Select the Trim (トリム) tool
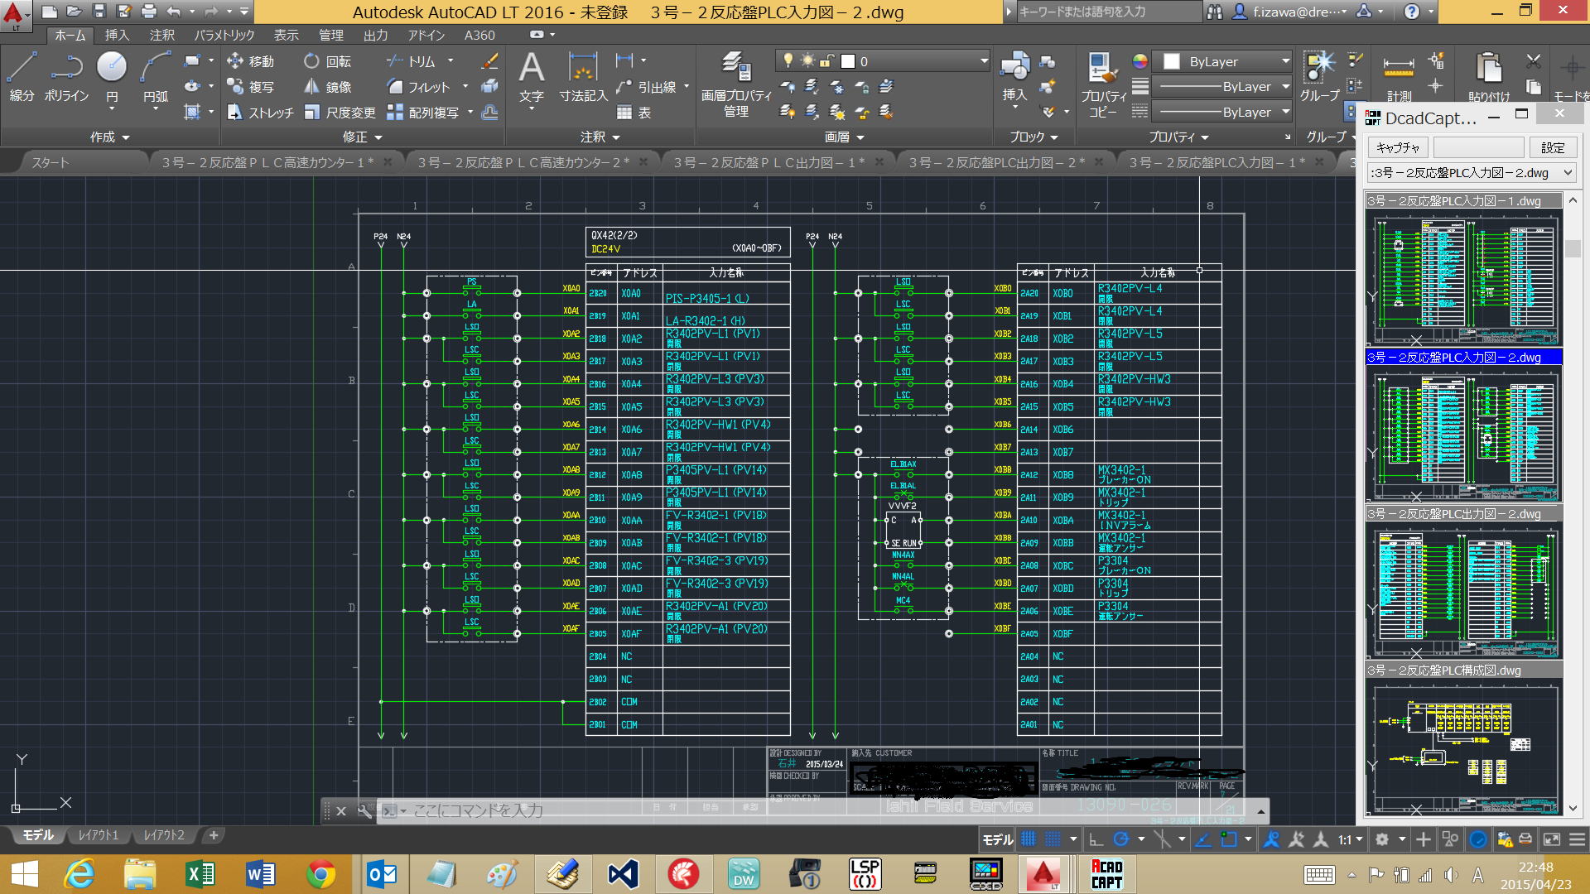The height and width of the screenshot is (894, 1590). pyautogui.click(x=412, y=61)
